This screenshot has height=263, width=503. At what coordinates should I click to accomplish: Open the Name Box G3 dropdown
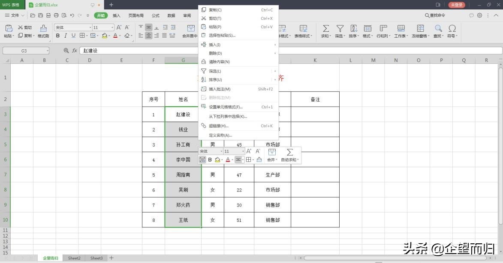[48, 51]
